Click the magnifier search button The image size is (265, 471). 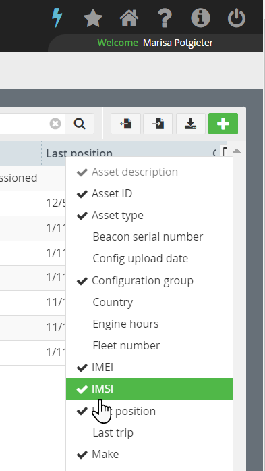(x=80, y=124)
